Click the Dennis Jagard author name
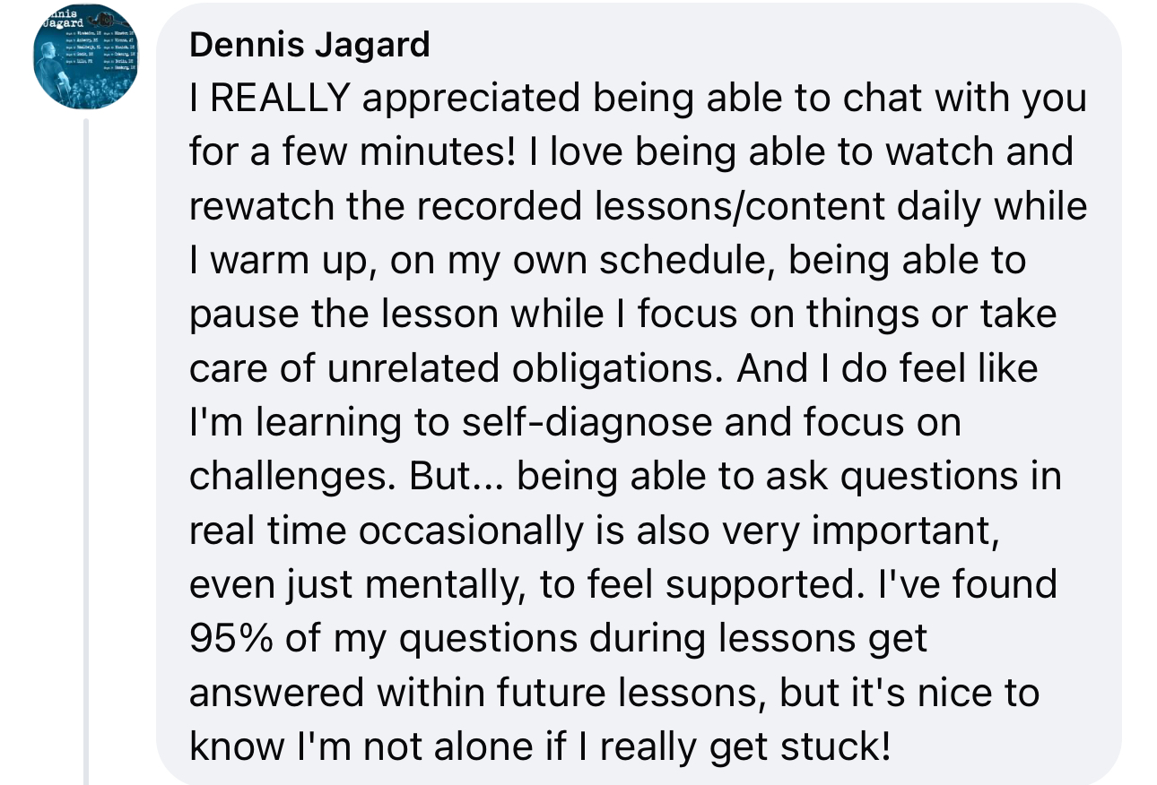 309,45
